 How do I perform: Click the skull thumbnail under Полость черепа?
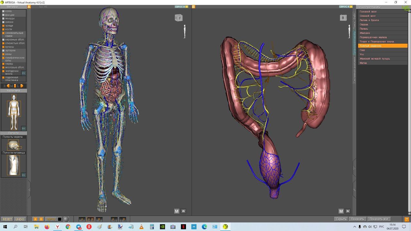coord(13,145)
